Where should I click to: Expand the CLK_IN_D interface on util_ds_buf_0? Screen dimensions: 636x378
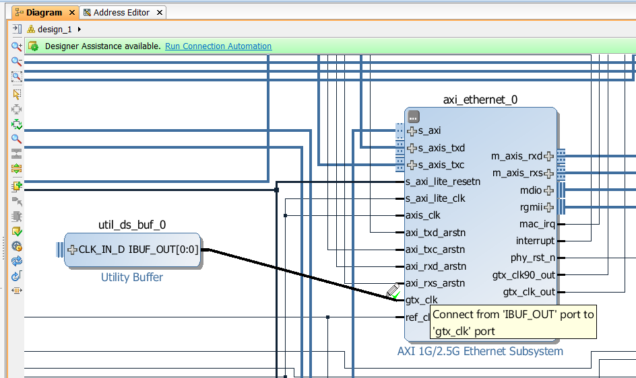point(73,250)
